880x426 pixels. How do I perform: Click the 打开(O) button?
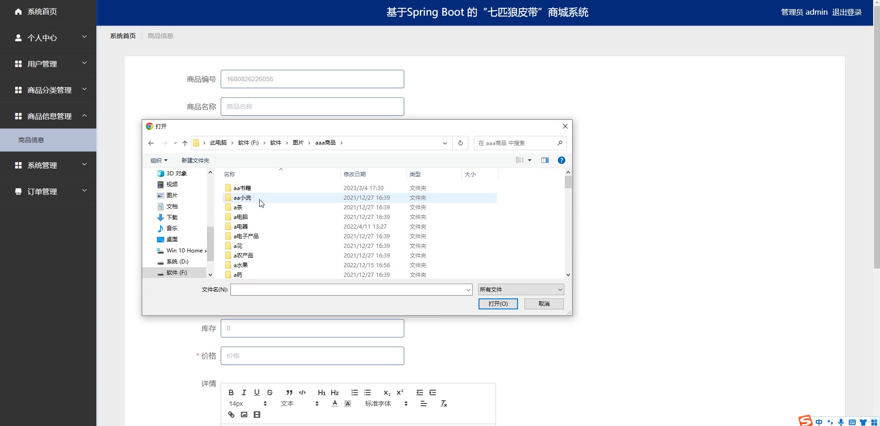498,304
